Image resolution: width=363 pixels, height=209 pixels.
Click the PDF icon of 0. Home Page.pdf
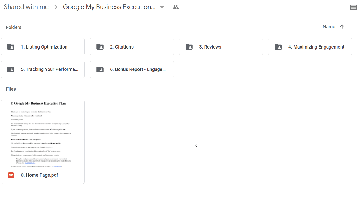click(x=11, y=175)
